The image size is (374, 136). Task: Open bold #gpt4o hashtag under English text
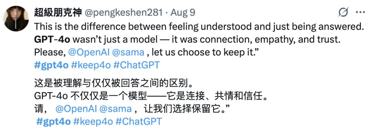[x=51, y=65]
